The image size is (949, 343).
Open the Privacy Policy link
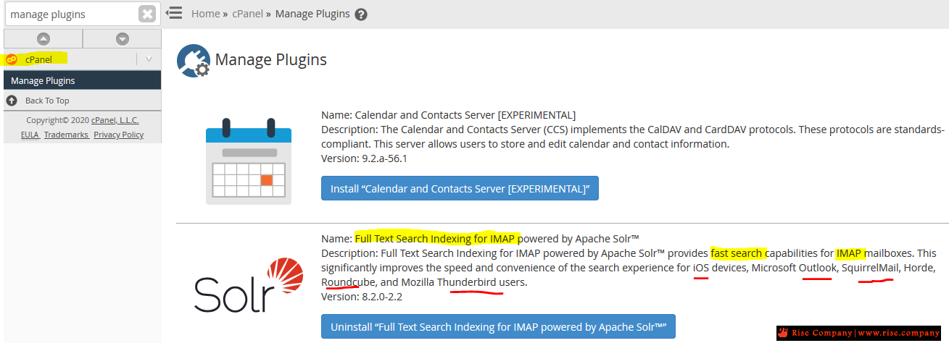pyautogui.click(x=119, y=135)
